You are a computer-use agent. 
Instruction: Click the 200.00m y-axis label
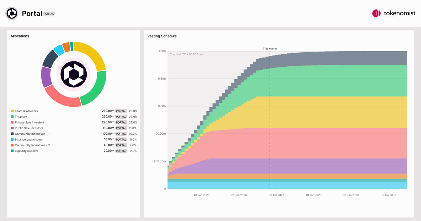click(x=160, y=161)
